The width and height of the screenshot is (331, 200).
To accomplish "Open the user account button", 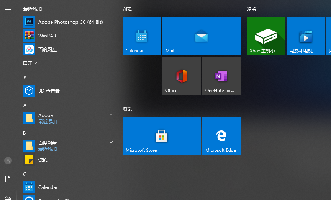I will (x=8, y=161).
